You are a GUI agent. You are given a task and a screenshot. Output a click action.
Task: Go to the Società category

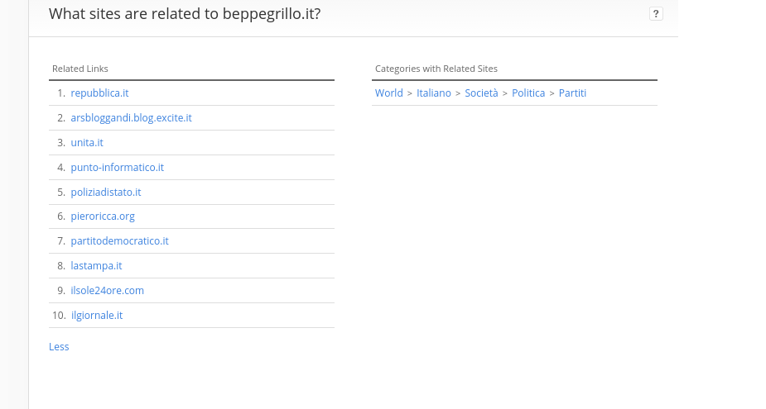click(x=481, y=93)
